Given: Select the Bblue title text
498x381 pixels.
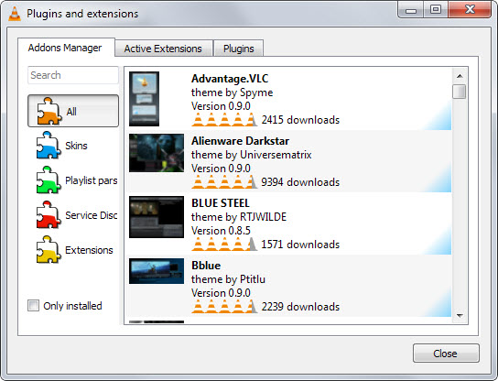Looking at the screenshot, I should coord(206,266).
